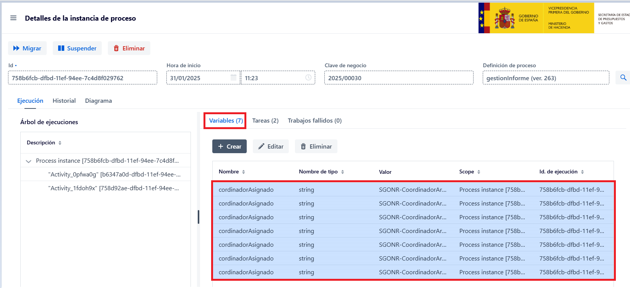
Task: Open the hamburger navigation menu
Action: click(13, 18)
